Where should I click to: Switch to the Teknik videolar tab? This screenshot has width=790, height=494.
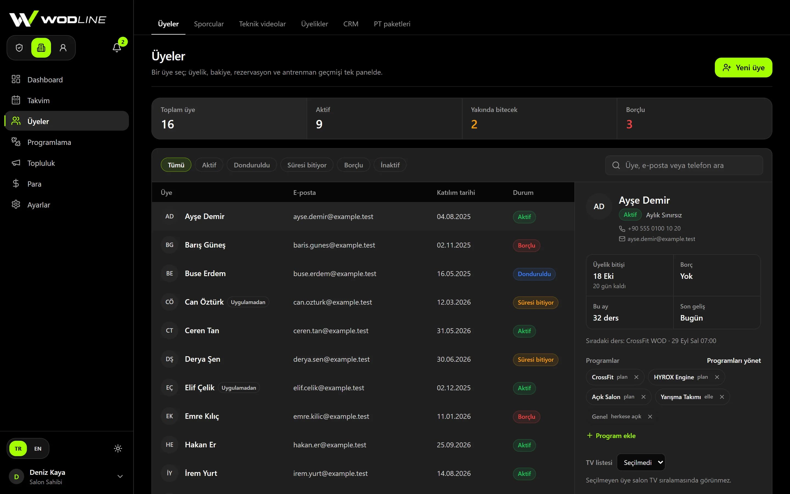click(x=262, y=24)
